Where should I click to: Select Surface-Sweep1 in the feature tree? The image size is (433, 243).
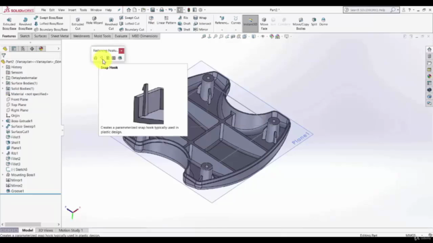20,126
